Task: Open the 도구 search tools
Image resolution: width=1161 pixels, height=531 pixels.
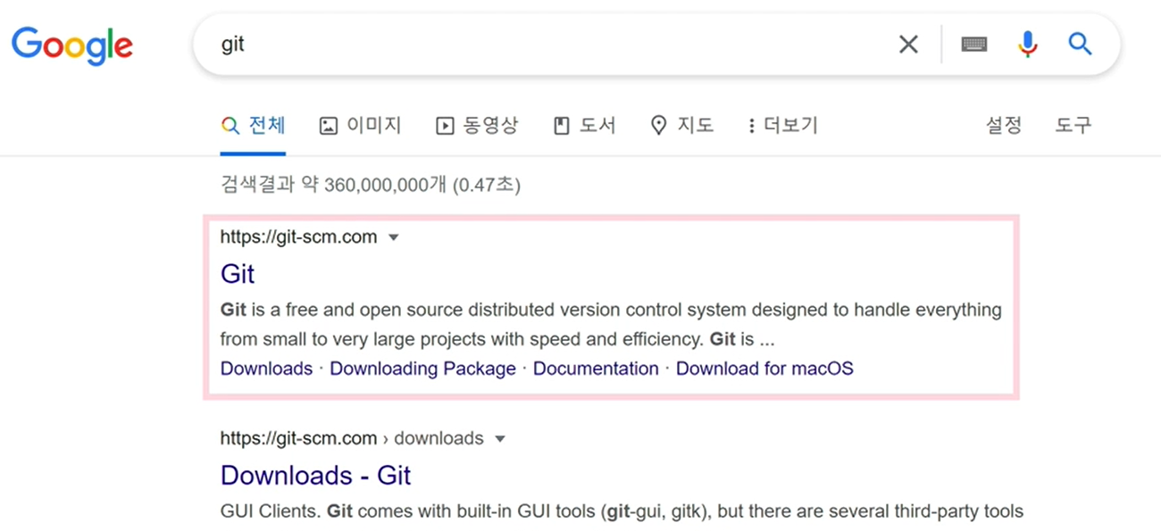Action: pyautogui.click(x=1073, y=125)
